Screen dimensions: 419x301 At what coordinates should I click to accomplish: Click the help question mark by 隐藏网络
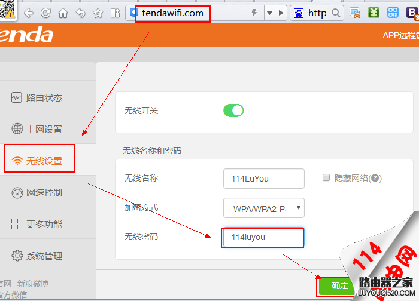pos(375,178)
